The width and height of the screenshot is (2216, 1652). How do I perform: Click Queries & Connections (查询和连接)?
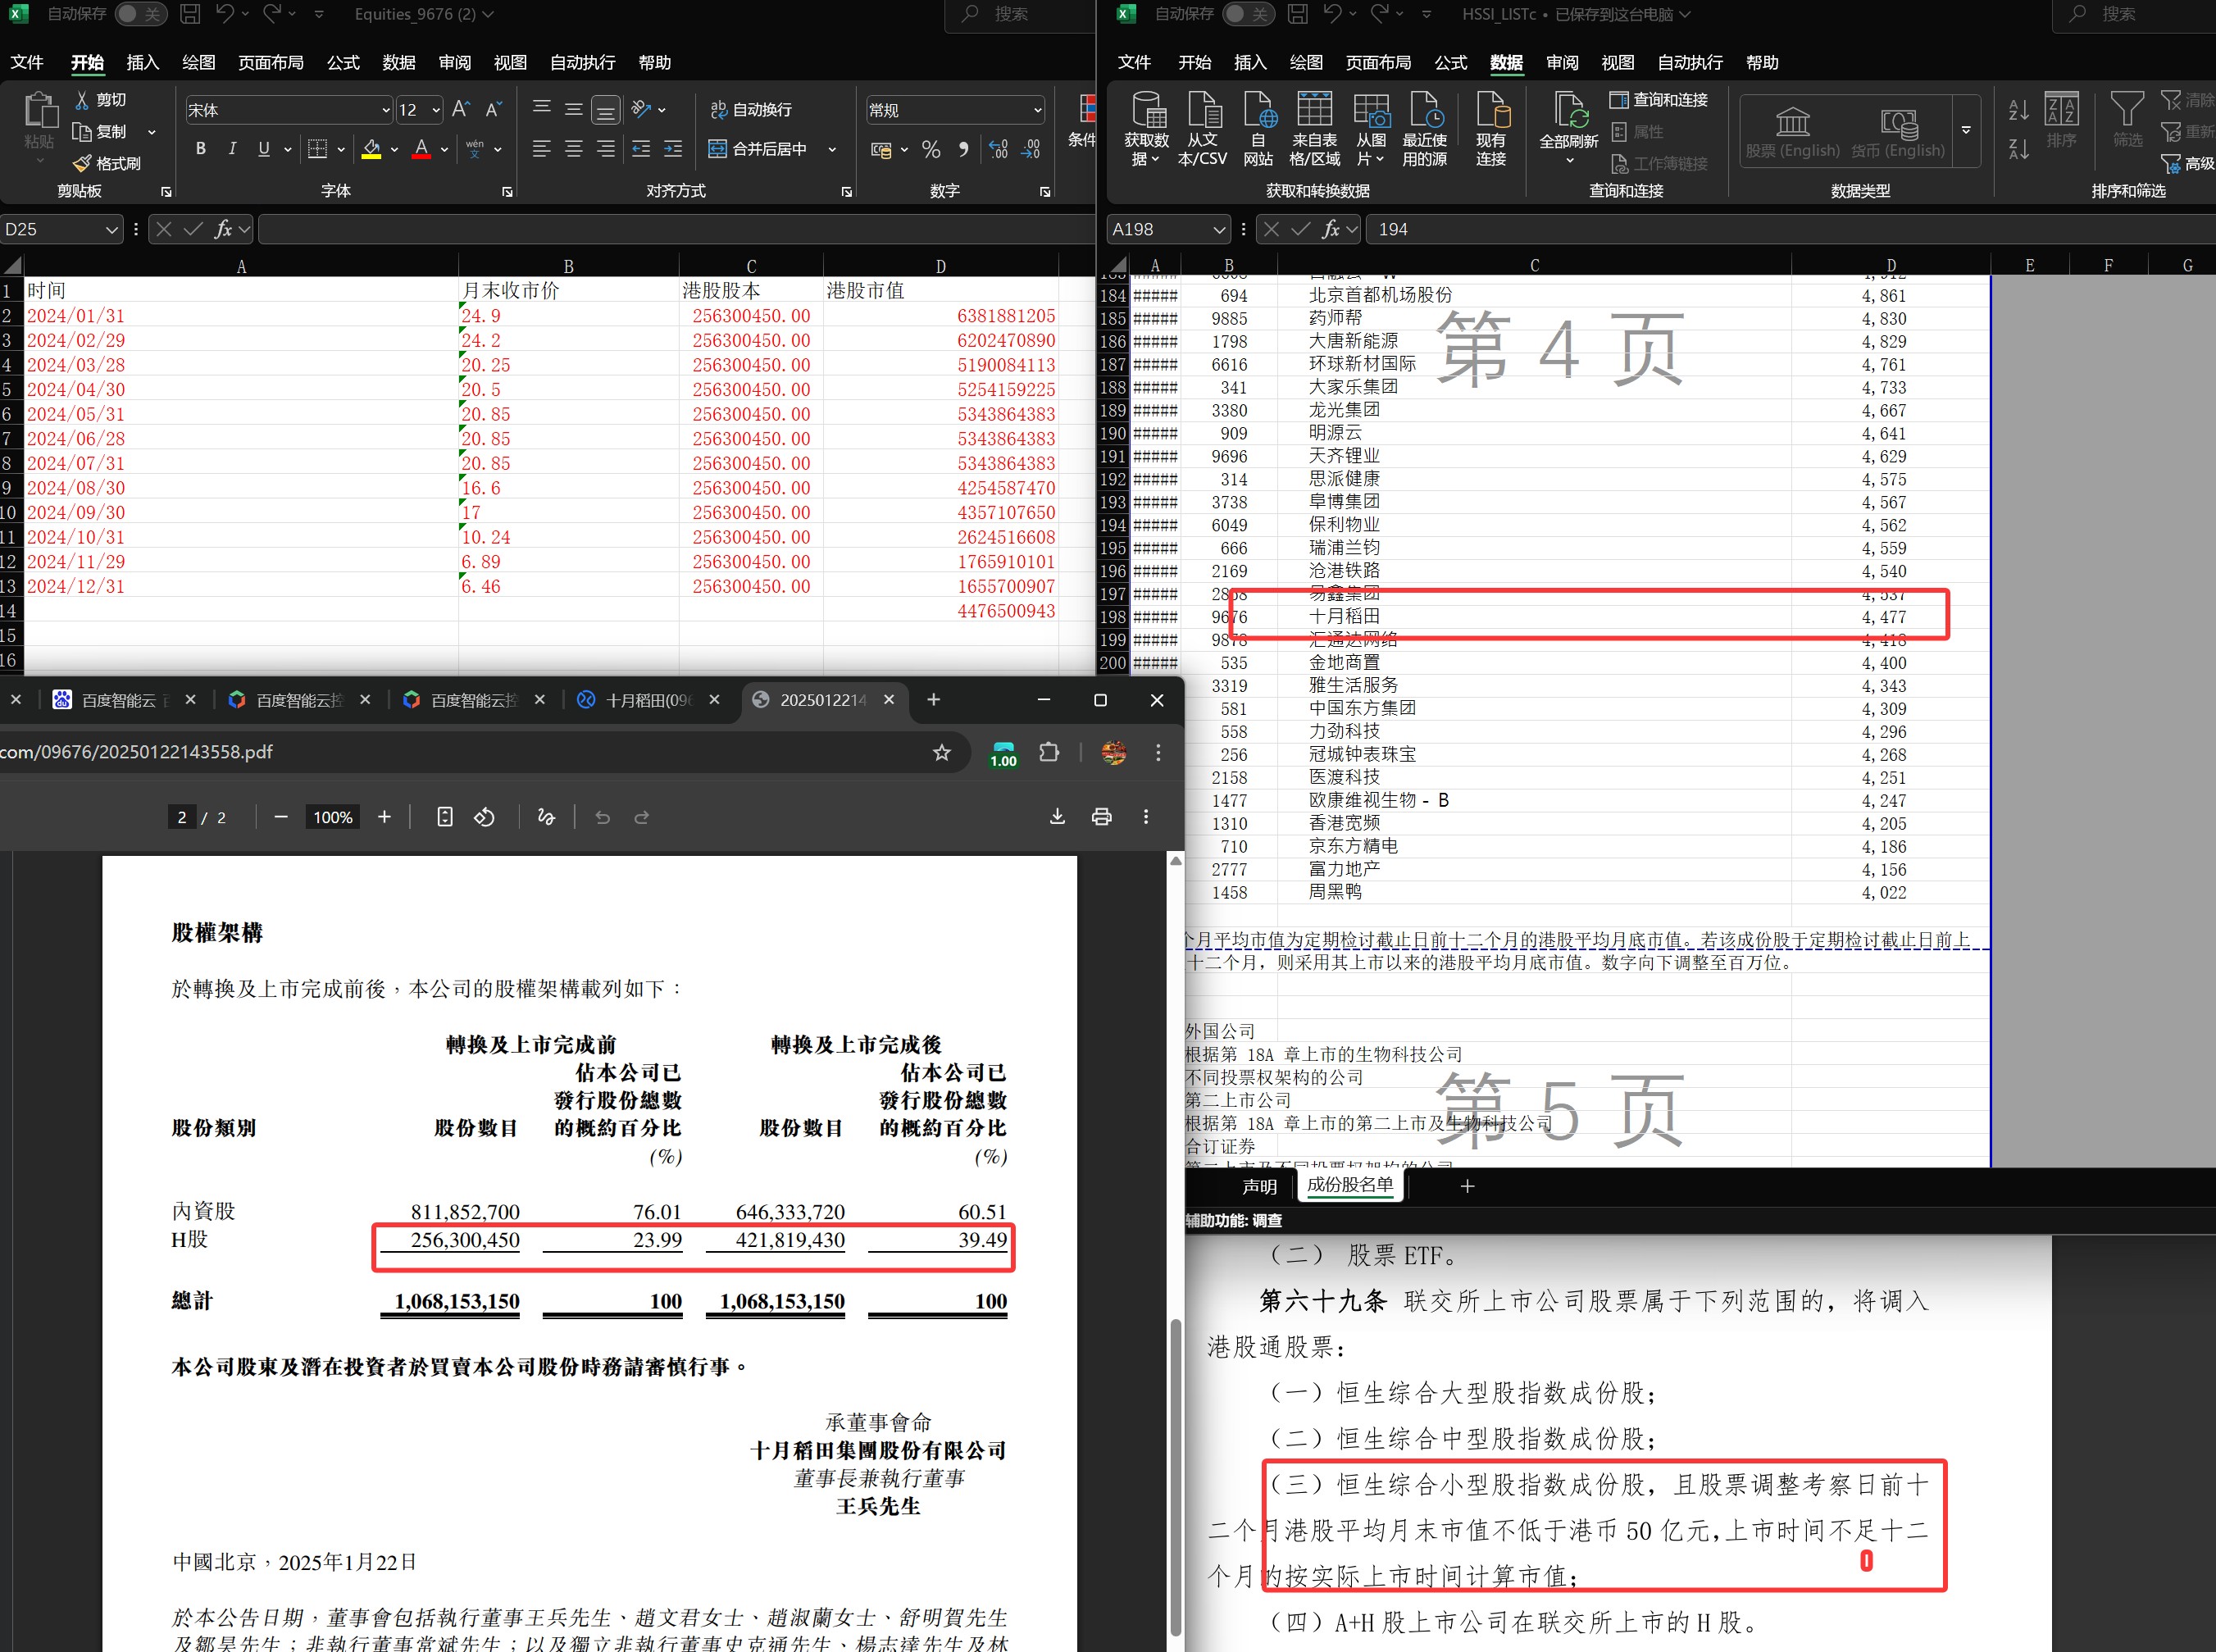[x=1658, y=100]
